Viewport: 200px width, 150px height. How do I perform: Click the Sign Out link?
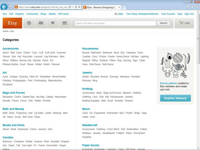(189, 14)
